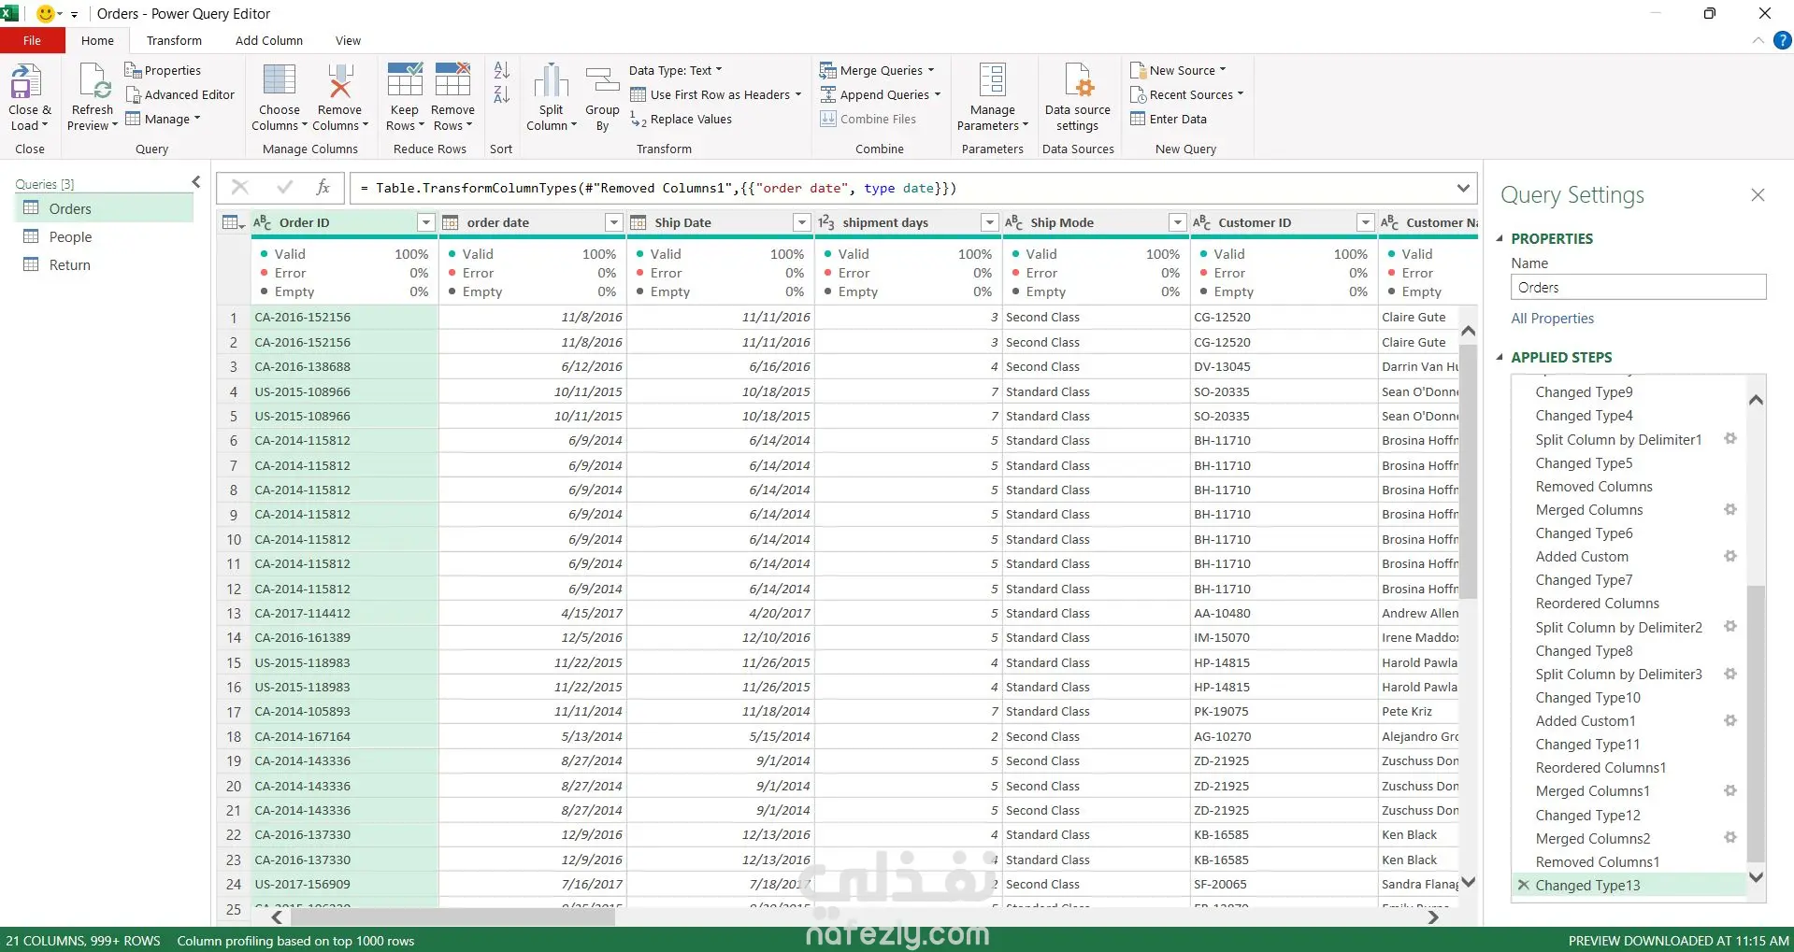Image resolution: width=1794 pixels, height=952 pixels.
Task: Select the Return query
Action: pos(105,265)
